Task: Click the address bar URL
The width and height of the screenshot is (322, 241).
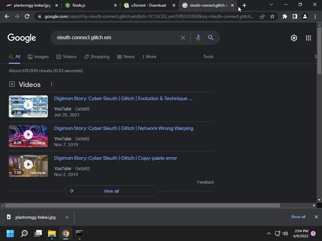Action: click(x=149, y=16)
